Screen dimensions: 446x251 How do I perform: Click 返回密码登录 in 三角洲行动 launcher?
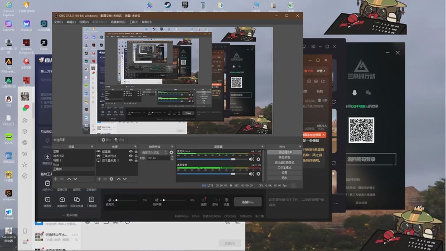click(x=370, y=159)
